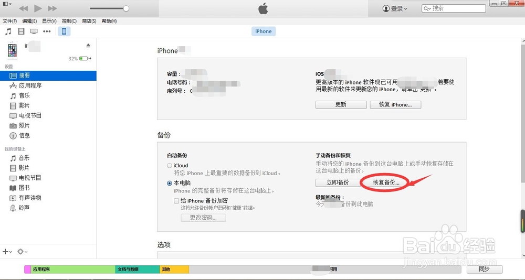The width and height of the screenshot is (525, 280).
Task: Switch to the Movies library icon
Action: pyautogui.click(x=21, y=31)
